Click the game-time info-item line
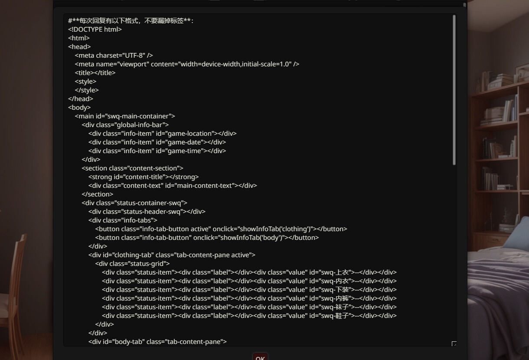This screenshot has height=360, width=529. point(157,151)
